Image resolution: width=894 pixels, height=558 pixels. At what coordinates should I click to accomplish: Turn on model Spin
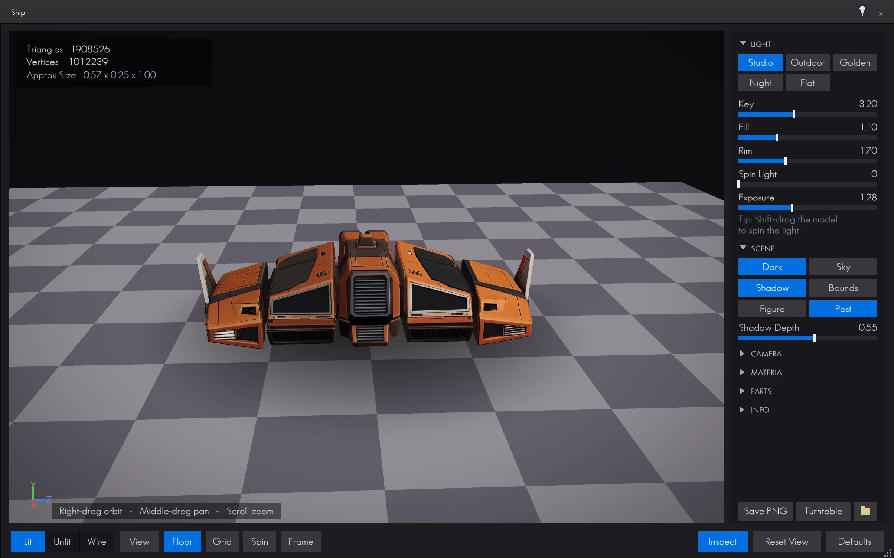[x=260, y=541]
